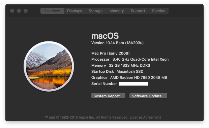Viewport: 209px width, 128px height.
Task: Click the System Report... button
Action: point(108,96)
